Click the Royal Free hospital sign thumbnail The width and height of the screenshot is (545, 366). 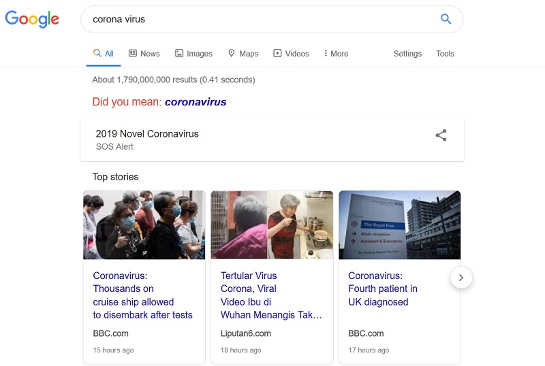point(399,225)
